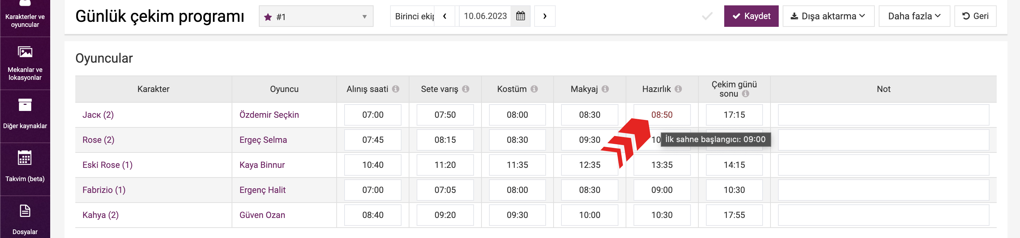The height and width of the screenshot is (238, 1020).
Task: Click info icon next to Kostüm
Action: tap(534, 89)
